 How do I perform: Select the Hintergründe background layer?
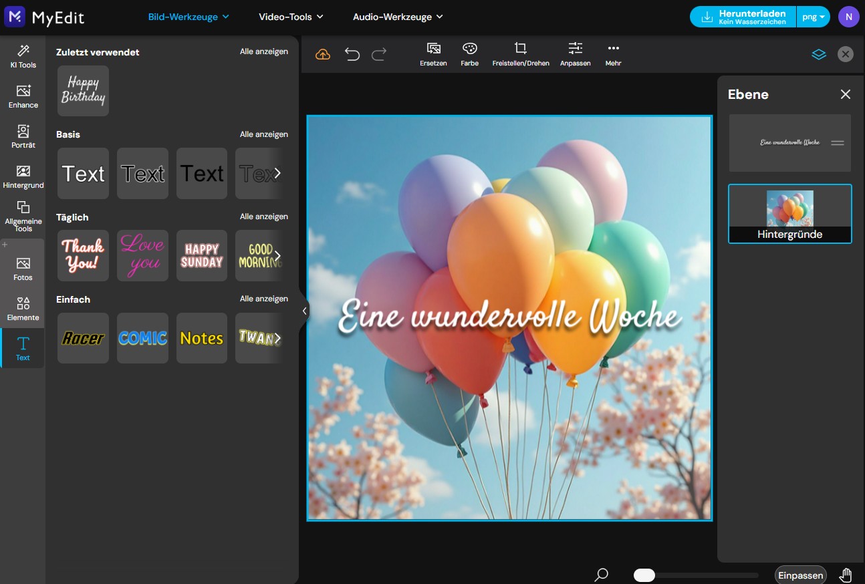pos(789,214)
